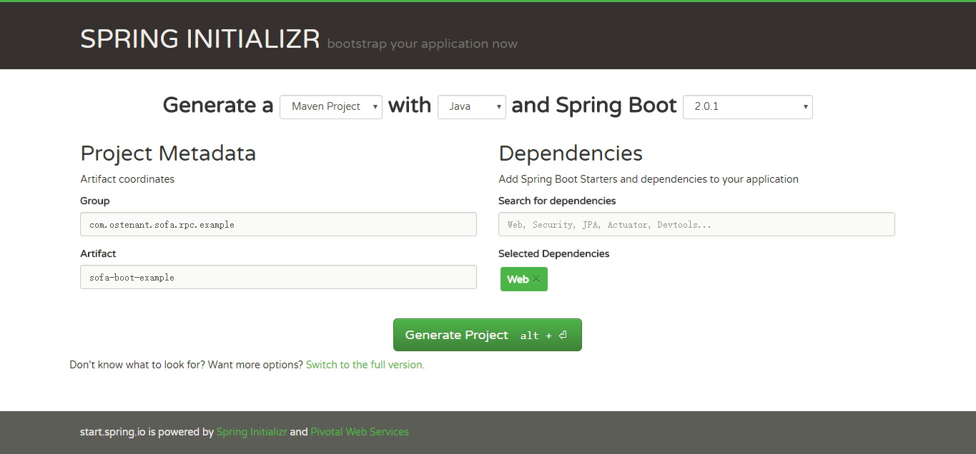Image resolution: width=976 pixels, height=454 pixels.
Task: Open the Spring Boot 2.0.1 version dropdown
Action: (x=748, y=106)
